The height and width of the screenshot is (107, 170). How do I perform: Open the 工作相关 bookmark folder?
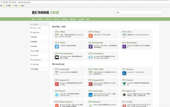[7, 6]
